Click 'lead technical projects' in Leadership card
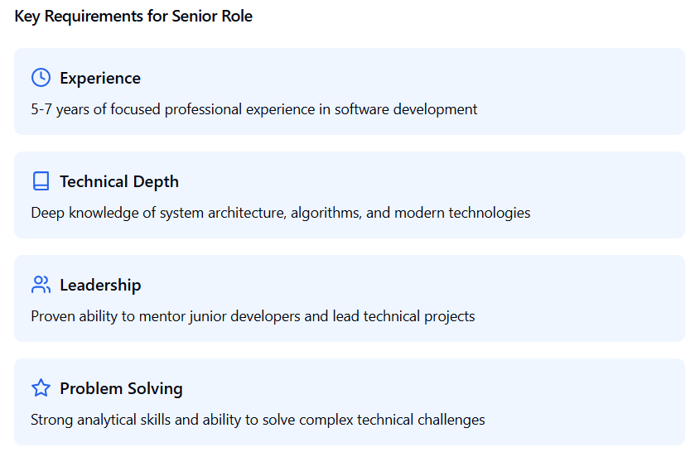This screenshot has width=700, height=452. (403, 316)
